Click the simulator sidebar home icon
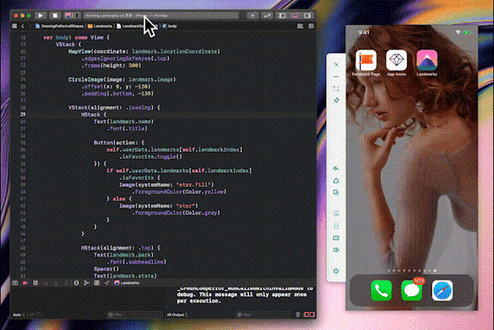494x330 pixels. (x=337, y=181)
